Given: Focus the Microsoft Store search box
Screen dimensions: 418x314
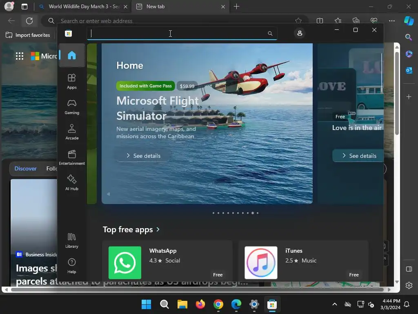Looking at the screenshot, I should click(x=182, y=34).
